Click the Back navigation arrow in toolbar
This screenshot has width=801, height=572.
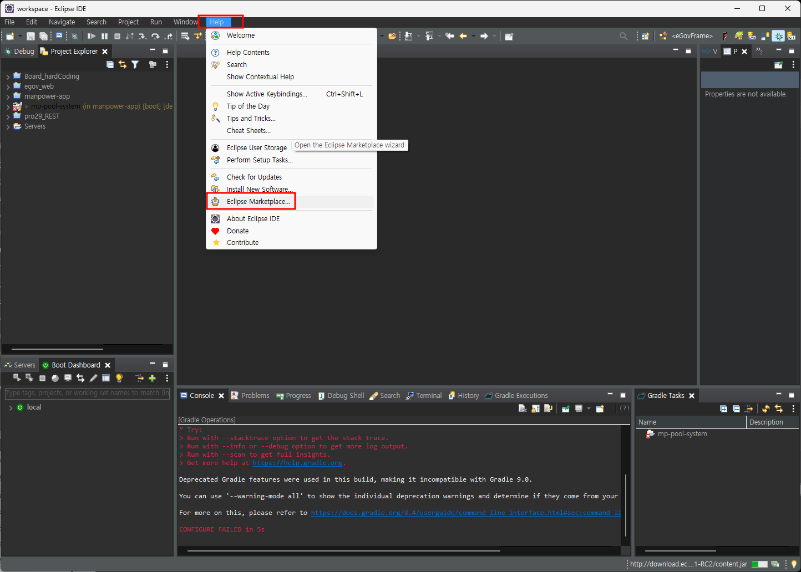[x=463, y=36]
